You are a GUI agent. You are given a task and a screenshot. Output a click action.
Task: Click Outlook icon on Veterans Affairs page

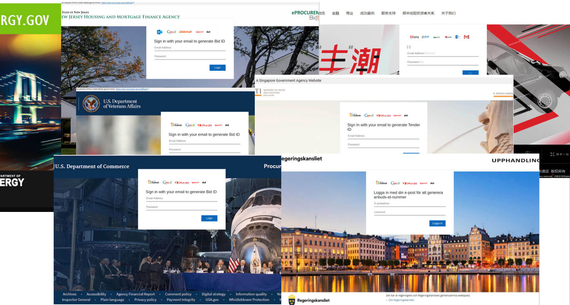pyautogui.click(x=176, y=125)
